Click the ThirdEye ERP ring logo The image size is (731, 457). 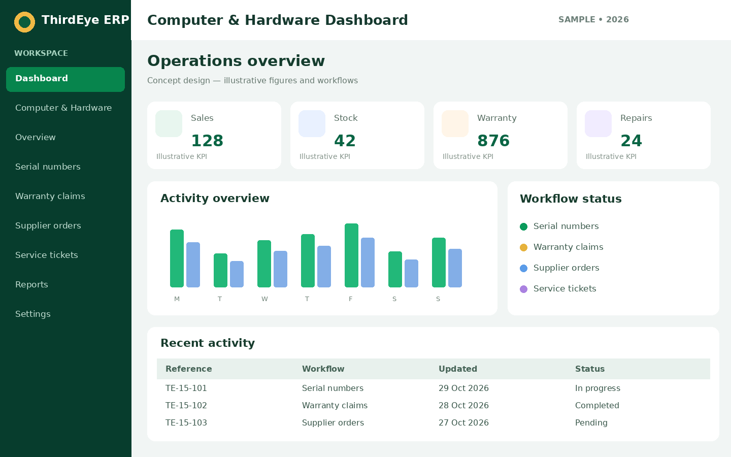pyautogui.click(x=24, y=22)
